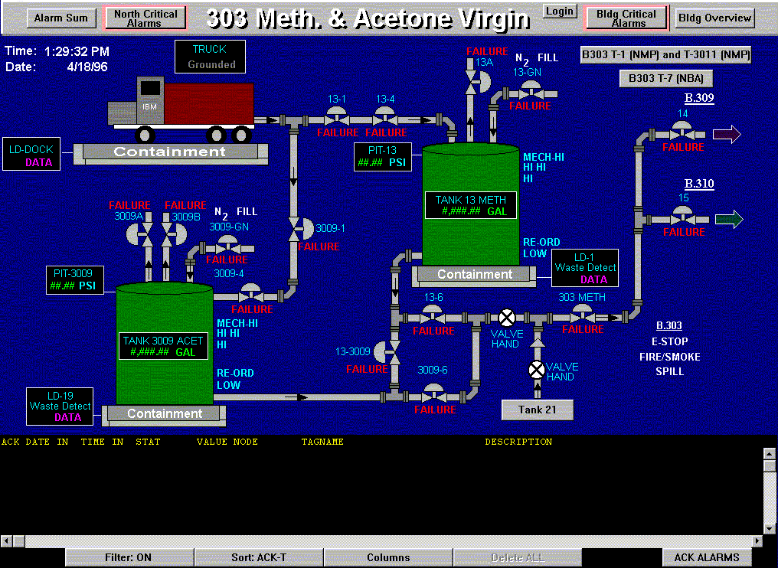
Task: Toggle hand valve right of 13-6
Action: pyautogui.click(x=506, y=318)
